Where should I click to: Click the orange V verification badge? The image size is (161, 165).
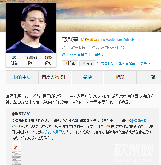pos(82,39)
